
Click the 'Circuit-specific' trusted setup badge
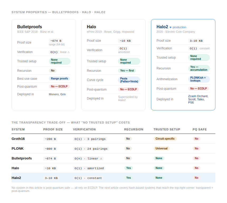[165, 139]
